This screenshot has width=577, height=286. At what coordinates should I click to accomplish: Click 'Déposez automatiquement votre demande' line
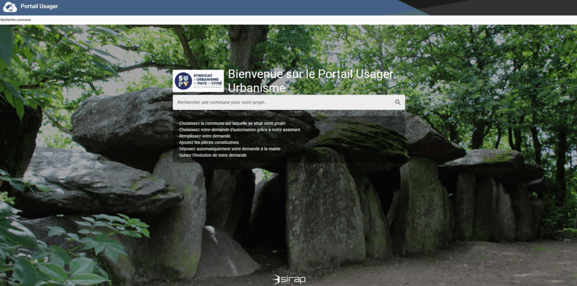pyautogui.click(x=229, y=149)
